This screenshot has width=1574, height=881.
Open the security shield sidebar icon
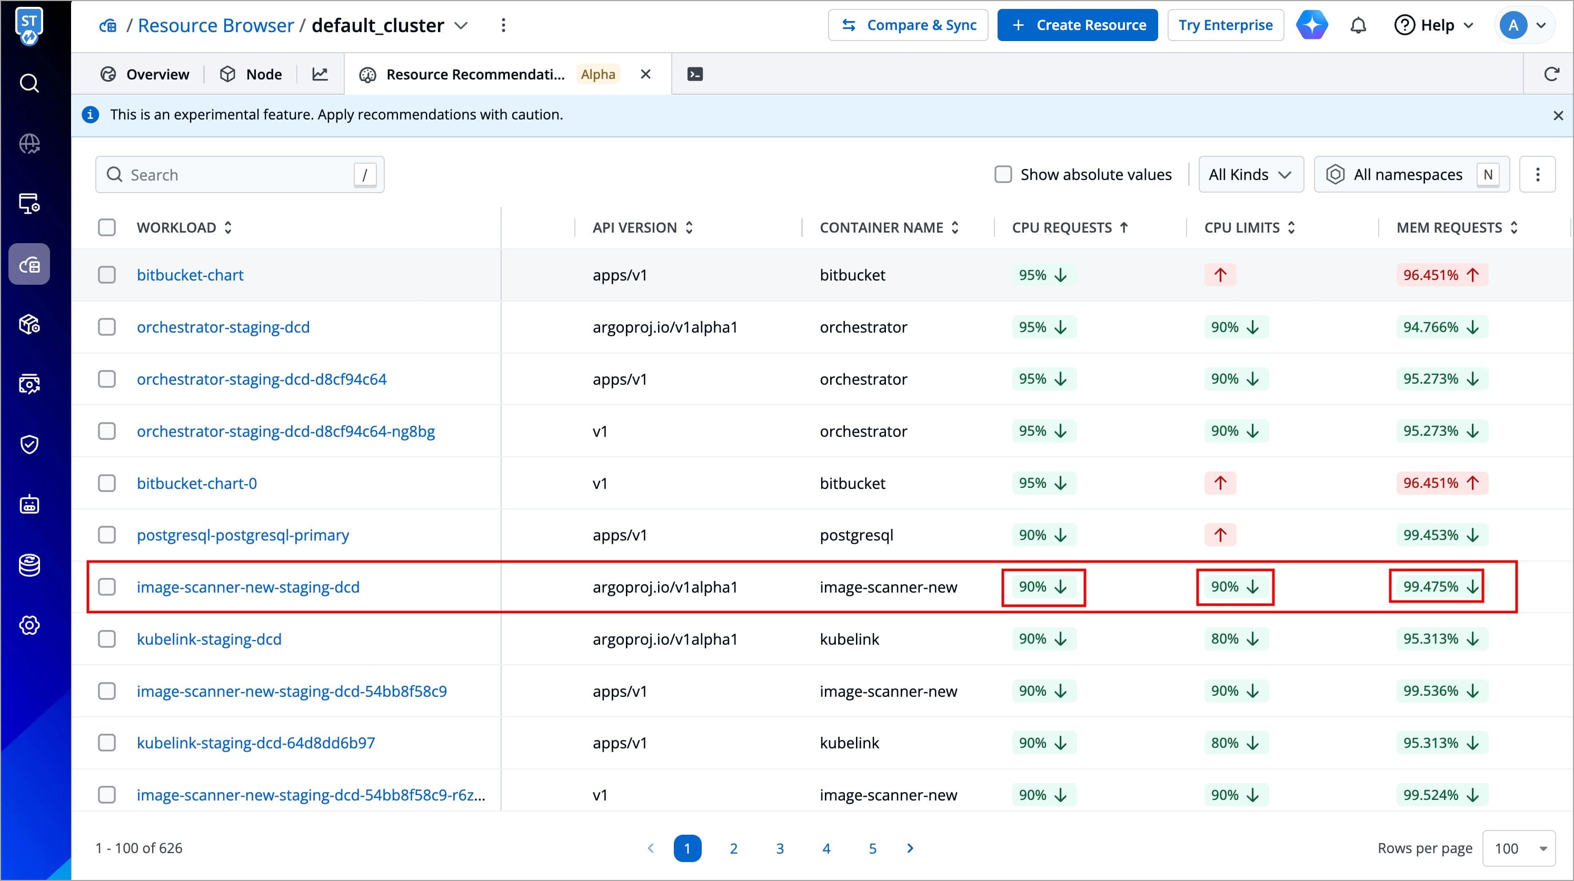point(29,444)
